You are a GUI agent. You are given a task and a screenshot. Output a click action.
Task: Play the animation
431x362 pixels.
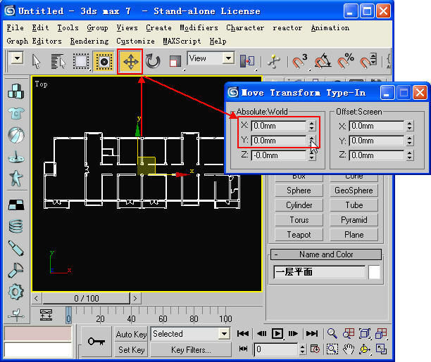pos(277,333)
